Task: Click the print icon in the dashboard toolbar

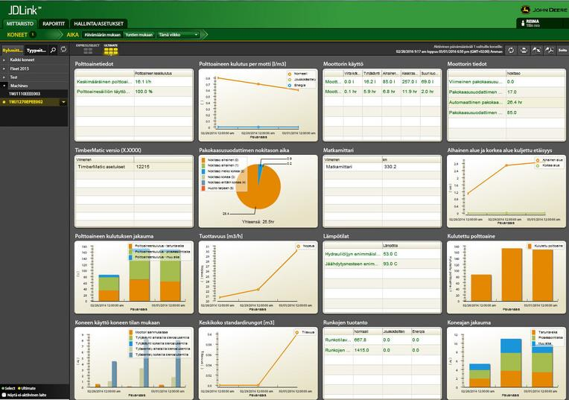Action: pos(524,51)
